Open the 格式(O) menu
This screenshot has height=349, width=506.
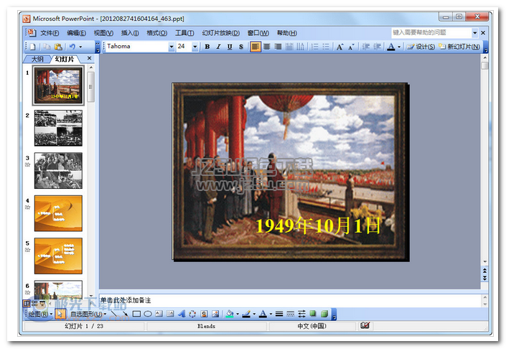click(157, 33)
